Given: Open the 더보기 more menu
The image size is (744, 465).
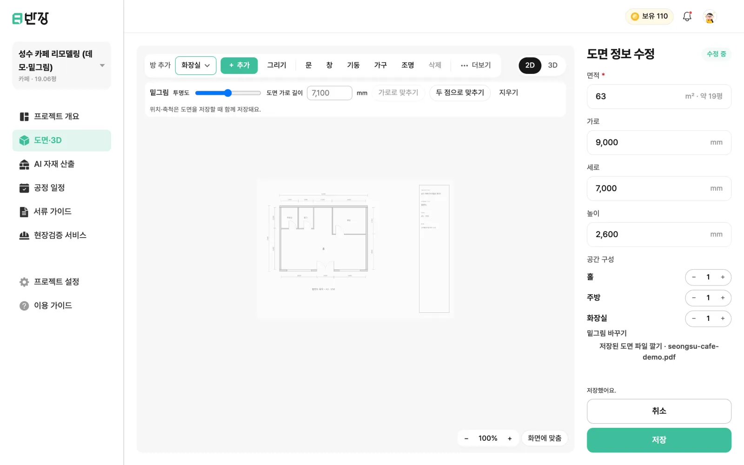Looking at the screenshot, I should [x=476, y=65].
